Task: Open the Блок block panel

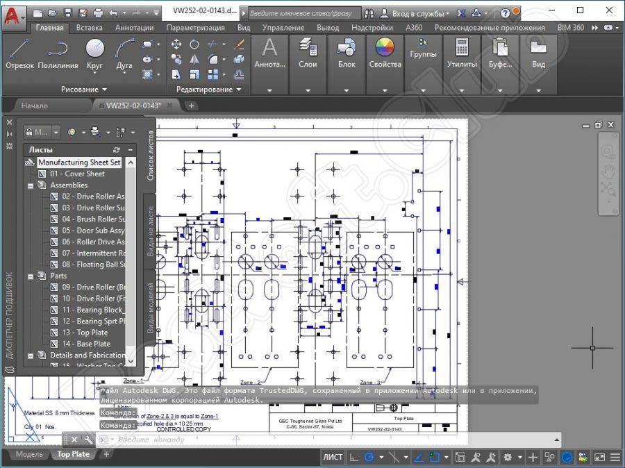Action: tap(347, 54)
